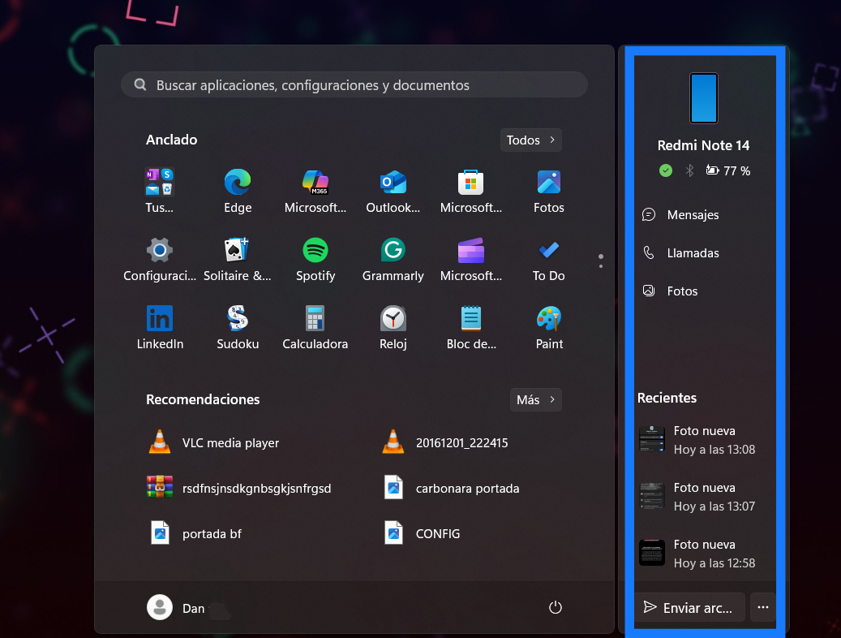Open recommended VLC media player

213,443
